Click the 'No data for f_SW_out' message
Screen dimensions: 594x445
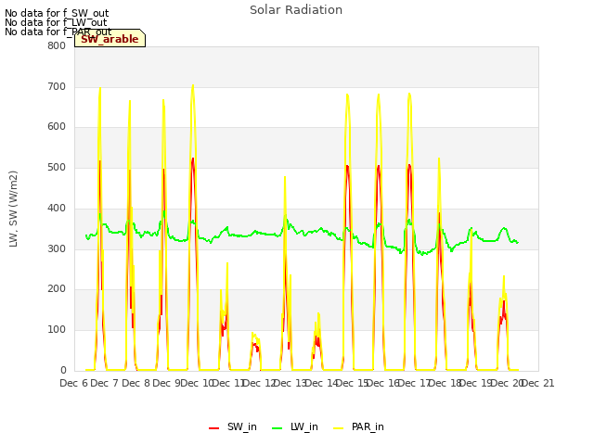(57, 13)
